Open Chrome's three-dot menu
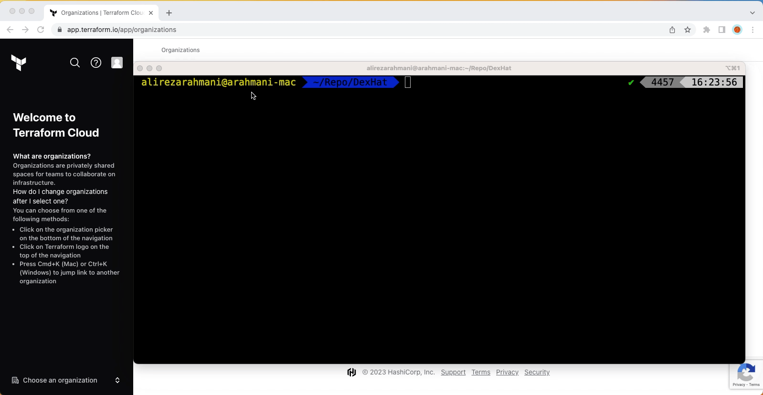 click(x=752, y=30)
